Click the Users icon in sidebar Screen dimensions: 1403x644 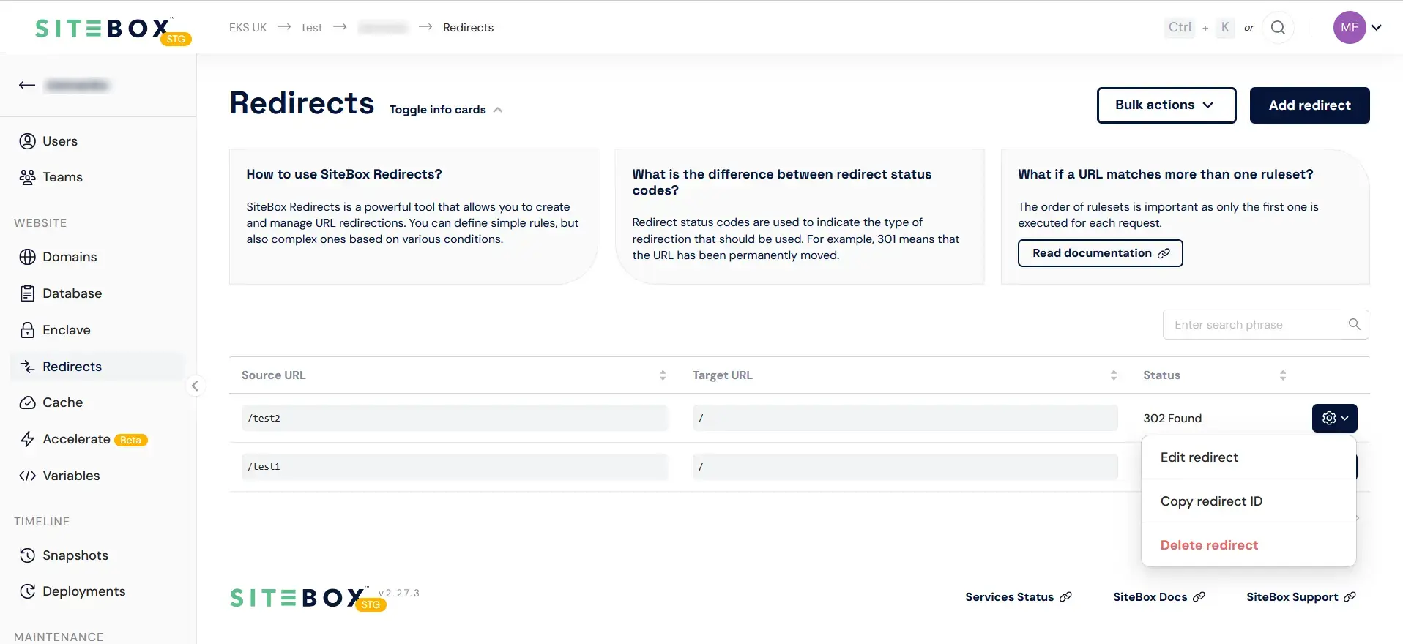pyautogui.click(x=27, y=141)
